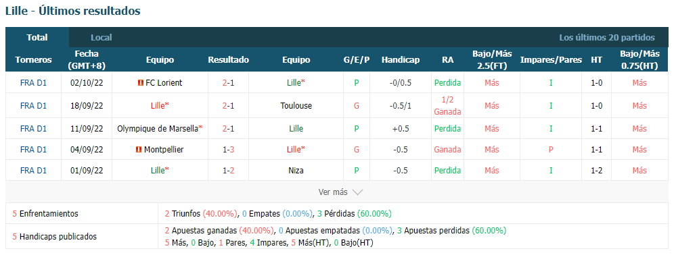Click the red card icon beside Montpellier
The height and width of the screenshot is (255, 676).
pyautogui.click(x=139, y=150)
